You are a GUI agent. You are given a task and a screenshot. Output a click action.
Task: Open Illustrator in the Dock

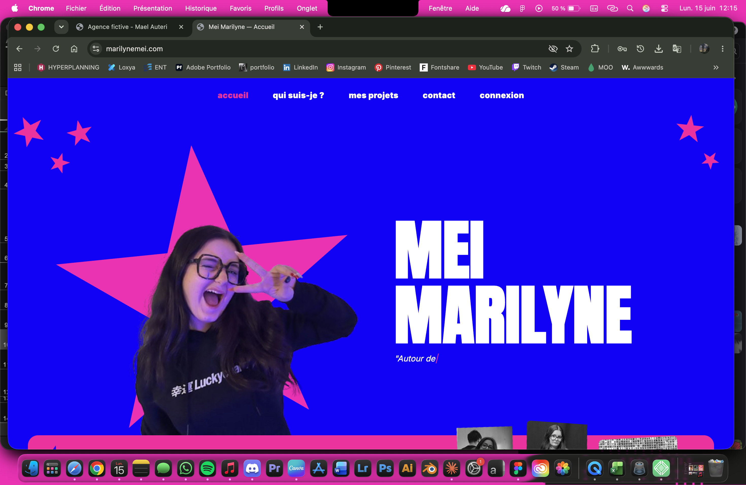408,469
